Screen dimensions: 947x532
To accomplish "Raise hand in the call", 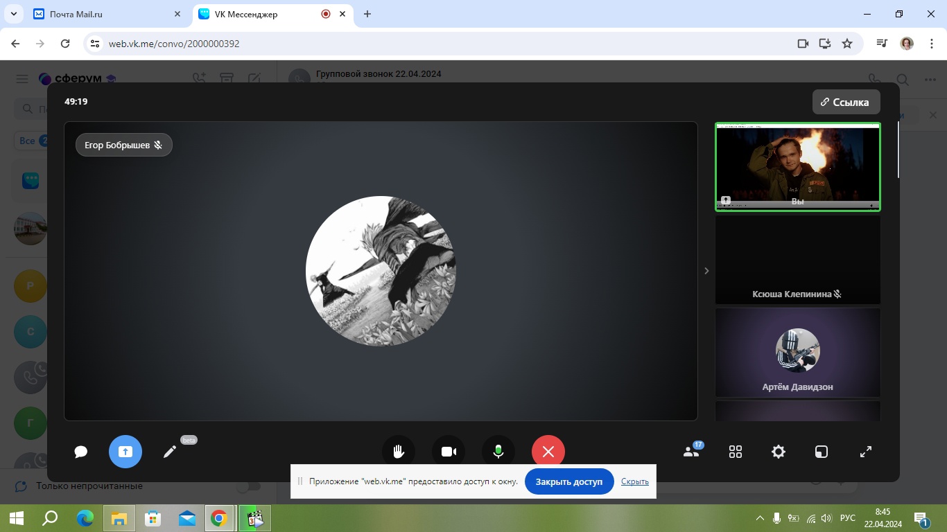I will [x=399, y=452].
